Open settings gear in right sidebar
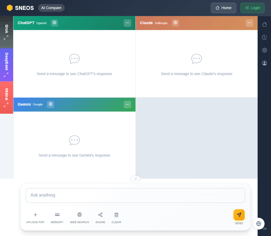 click(264, 50)
